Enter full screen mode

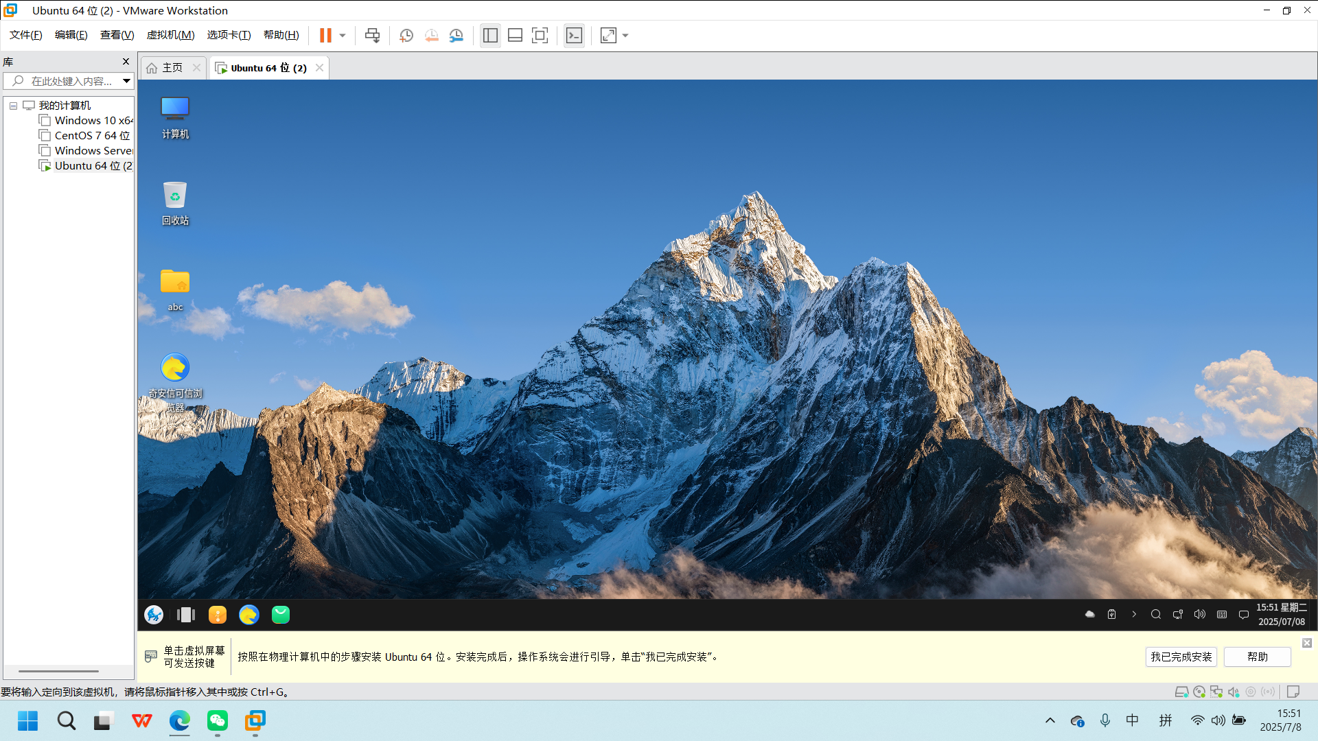click(540, 36)
